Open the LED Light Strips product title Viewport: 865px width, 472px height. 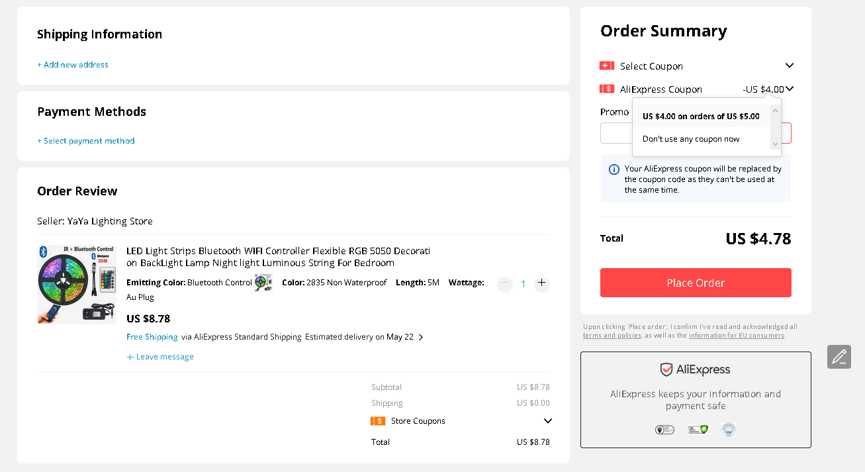(x=279, y=257)
